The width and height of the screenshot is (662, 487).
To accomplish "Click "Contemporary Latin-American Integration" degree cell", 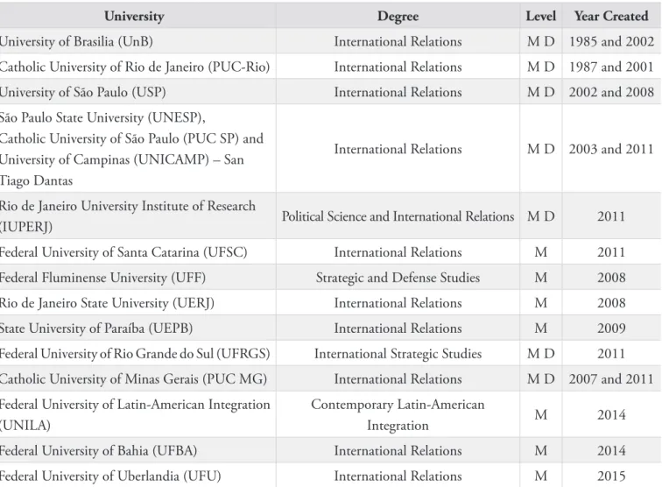I will pyautogui.click(x=398, y=415).
